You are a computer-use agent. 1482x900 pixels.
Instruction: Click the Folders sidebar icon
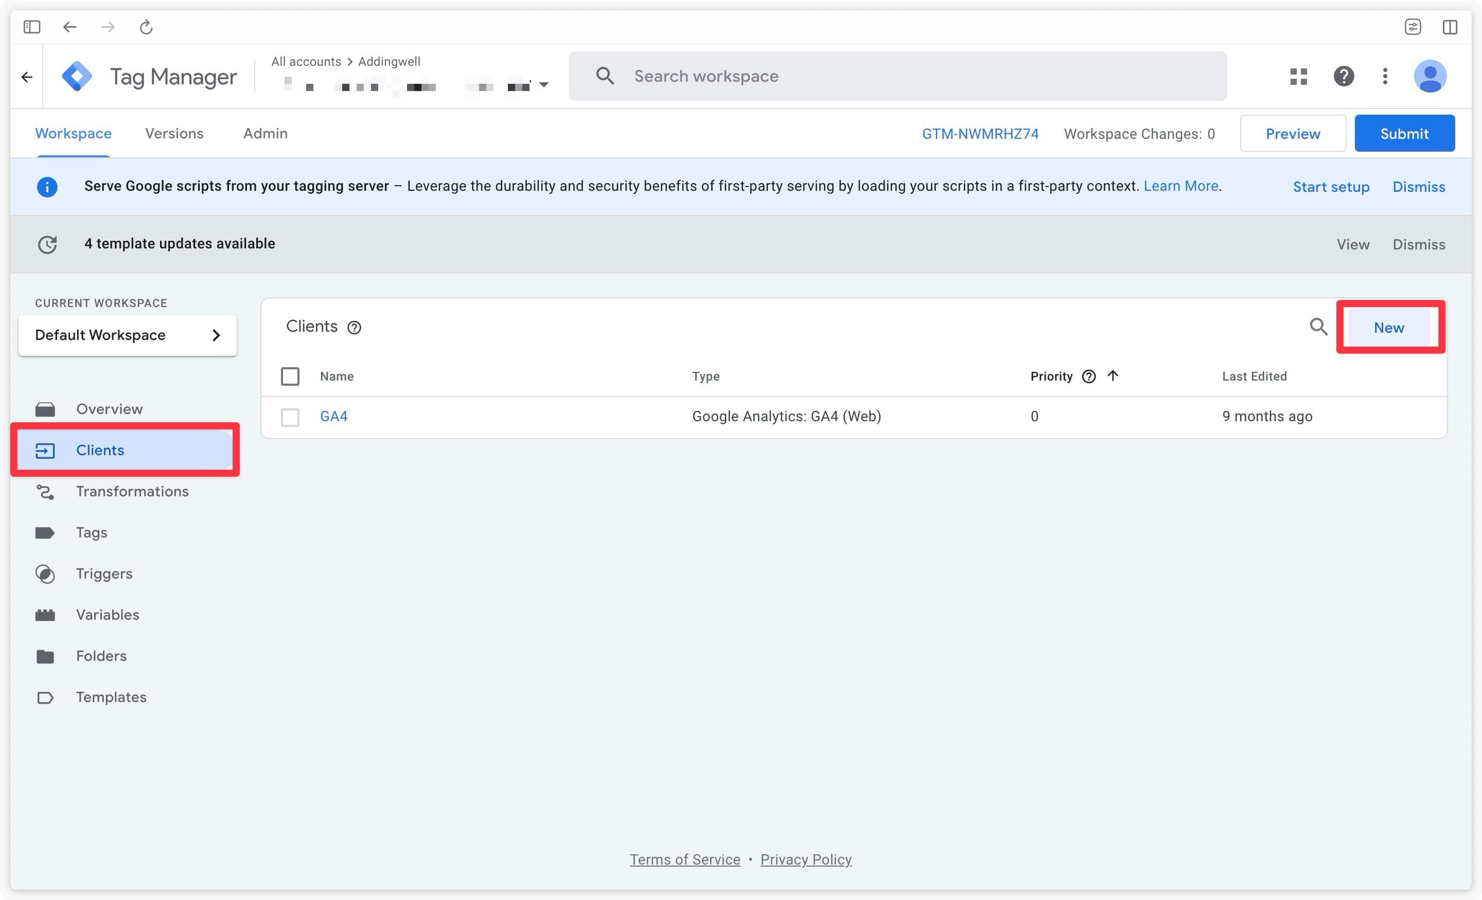point(45,656)
